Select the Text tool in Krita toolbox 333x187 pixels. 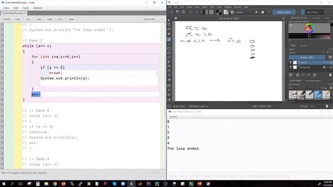coord(169,25)
